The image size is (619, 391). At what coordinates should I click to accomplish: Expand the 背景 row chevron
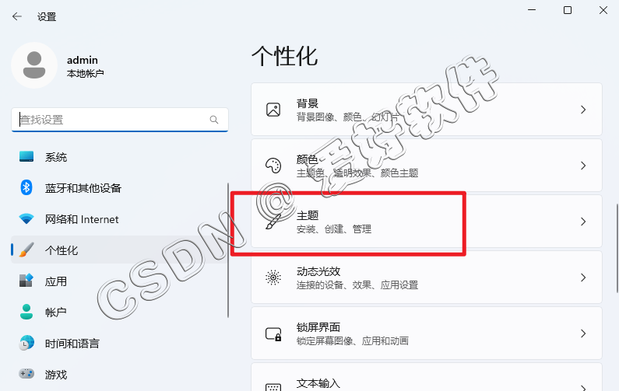pos(583,110)
